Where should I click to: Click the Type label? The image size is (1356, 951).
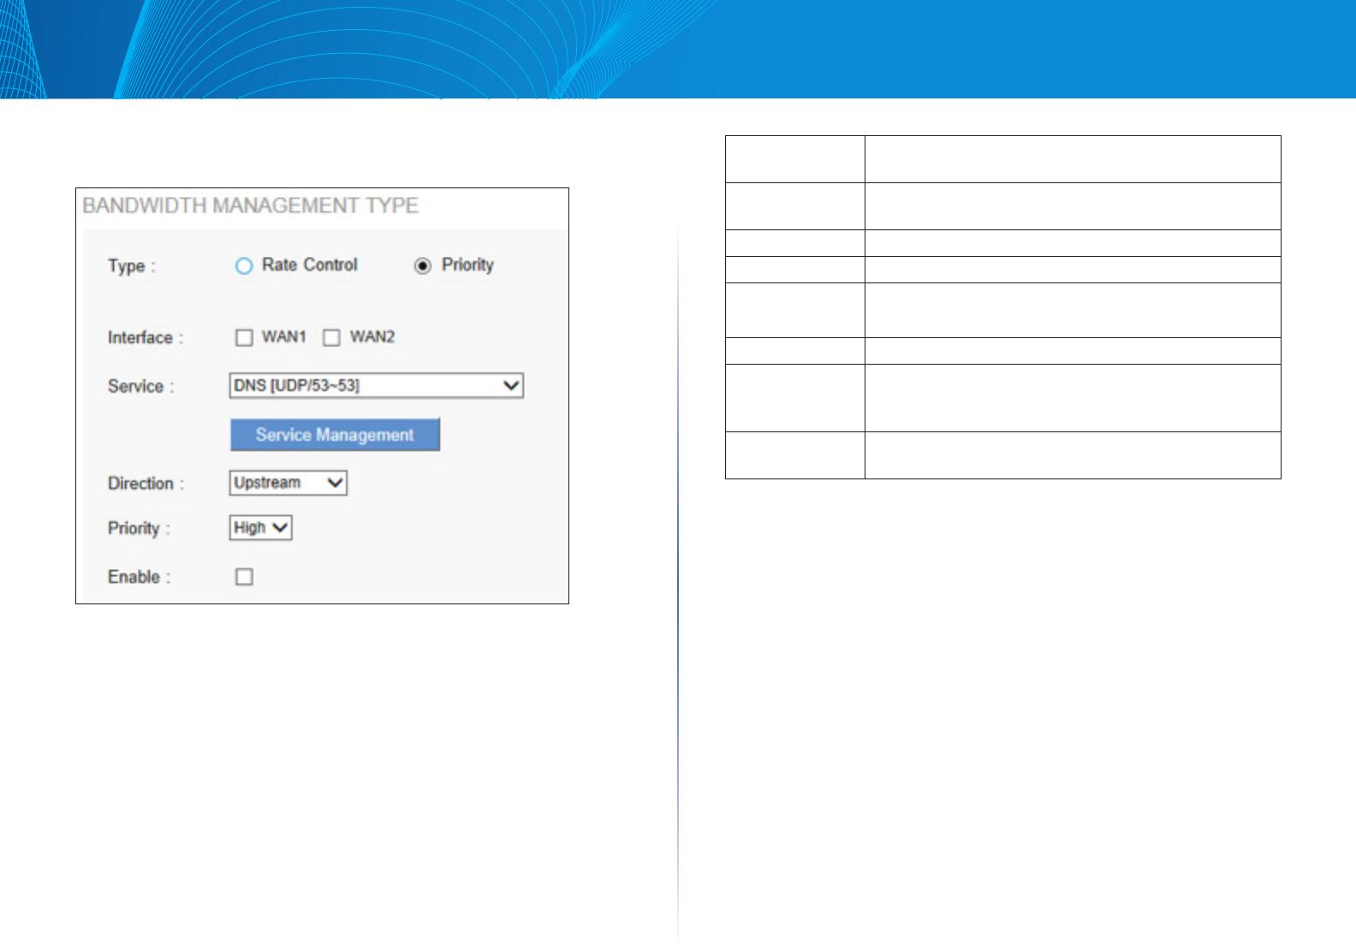[131, 266]
